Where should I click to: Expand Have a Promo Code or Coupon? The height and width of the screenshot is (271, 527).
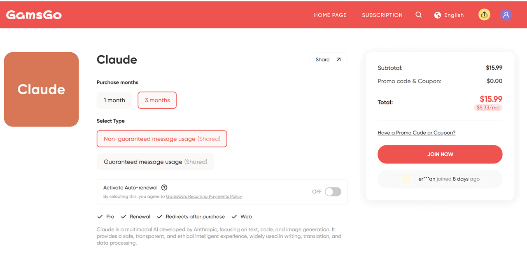tap(416, 133)
